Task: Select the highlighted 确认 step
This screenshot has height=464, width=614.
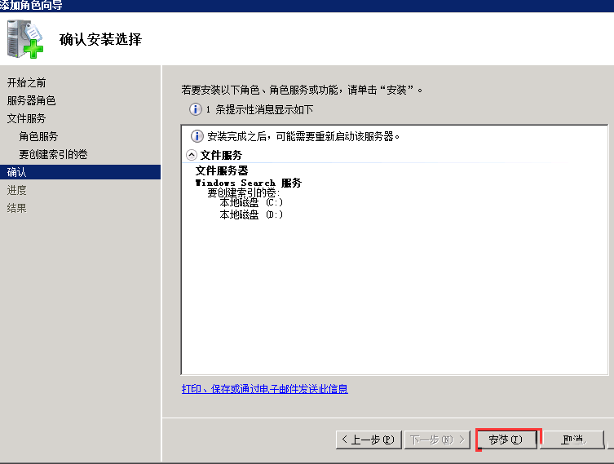Action: click(80, 172)
